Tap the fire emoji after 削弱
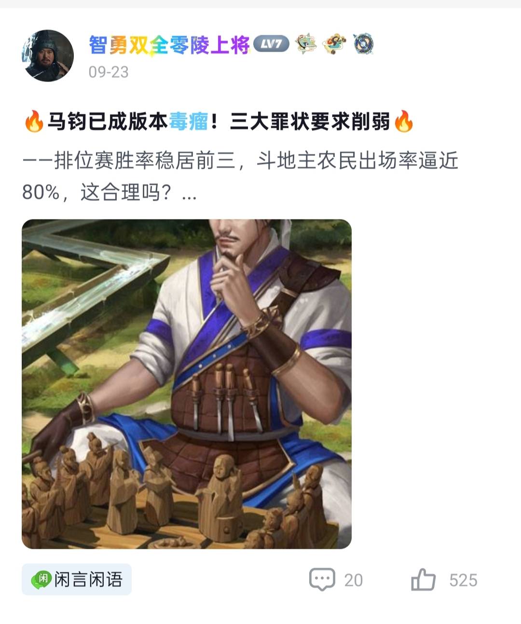 pos(404,122)
